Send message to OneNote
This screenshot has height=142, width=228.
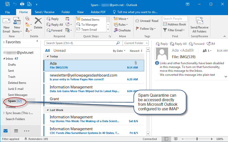[122, 30]
